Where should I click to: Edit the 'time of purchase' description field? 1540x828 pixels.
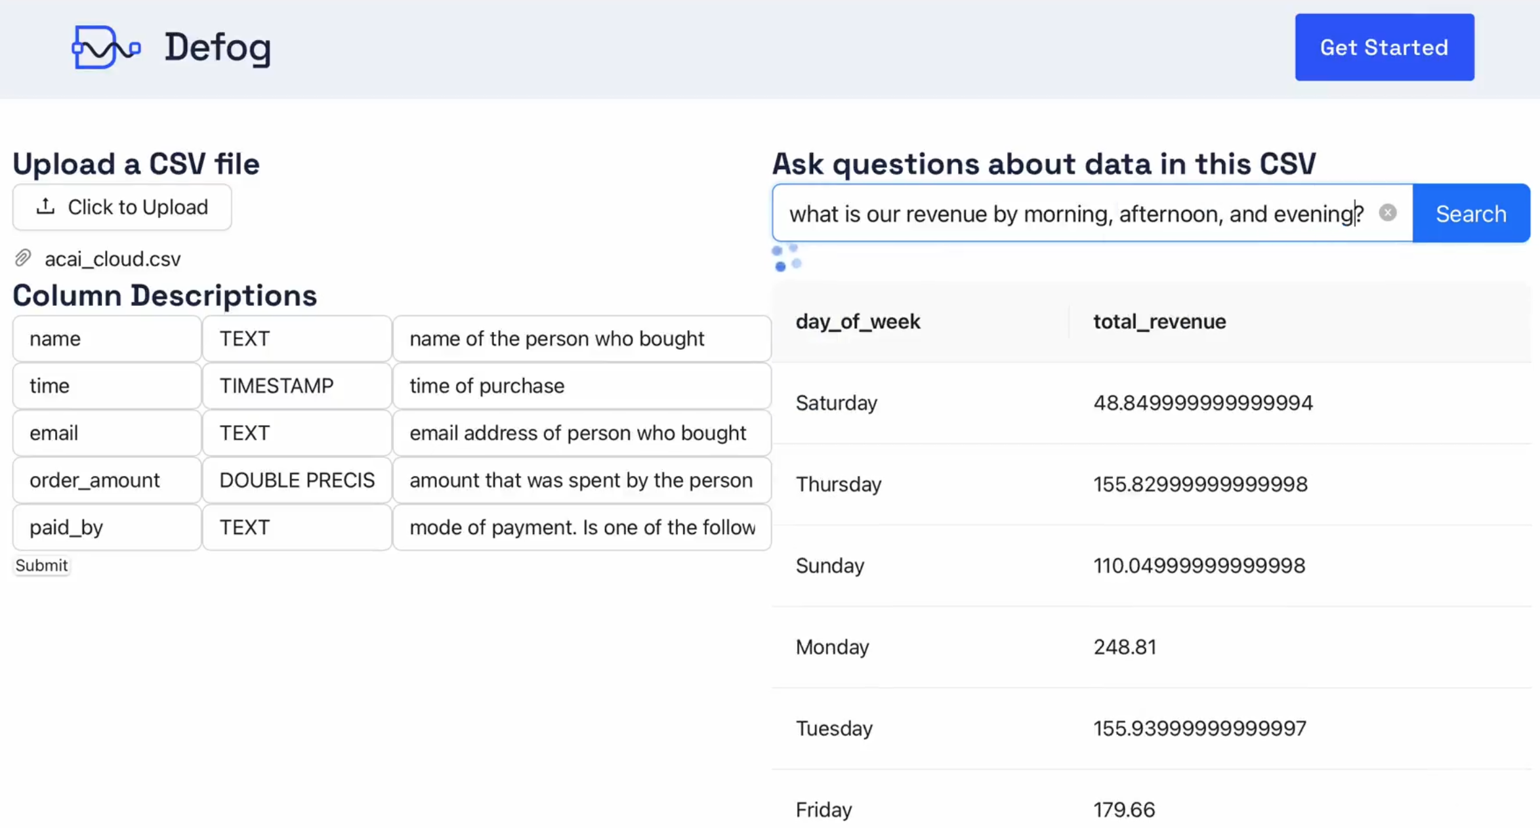(581, 386)
